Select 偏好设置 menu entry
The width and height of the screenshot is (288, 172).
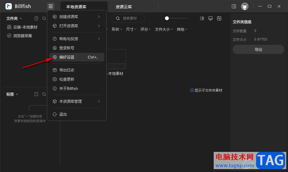[x=77, y=57]
